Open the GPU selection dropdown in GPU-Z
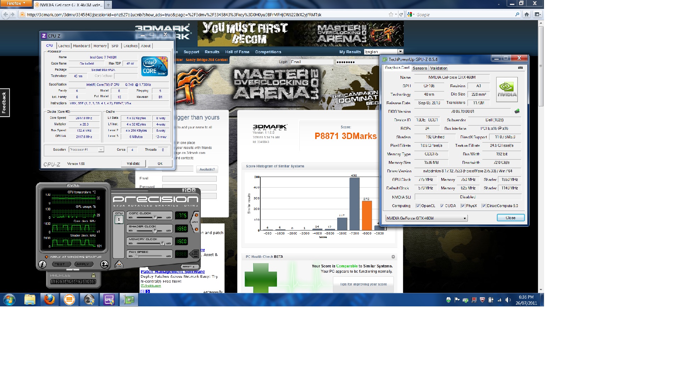The height and width of the screenshot is (383, 680). tap(426, 218)
